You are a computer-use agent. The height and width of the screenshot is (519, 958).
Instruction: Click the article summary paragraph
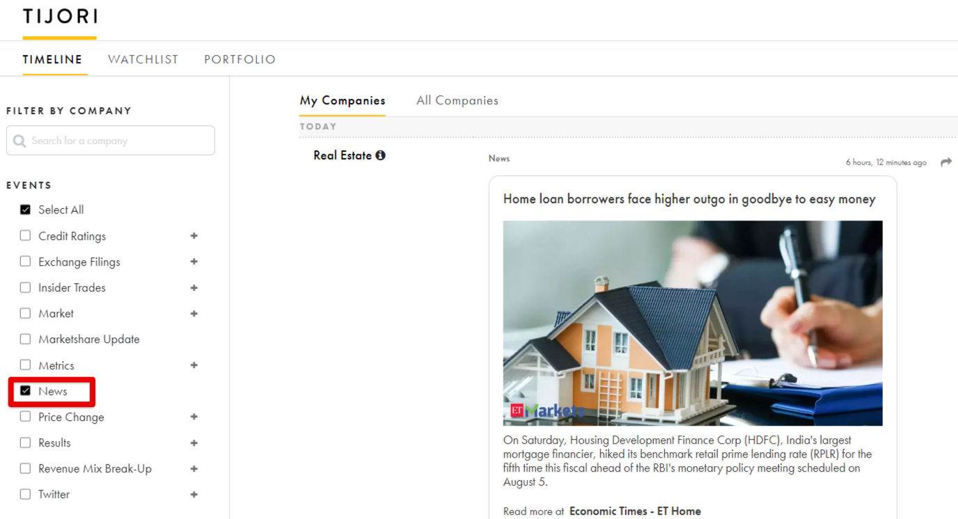688,461
